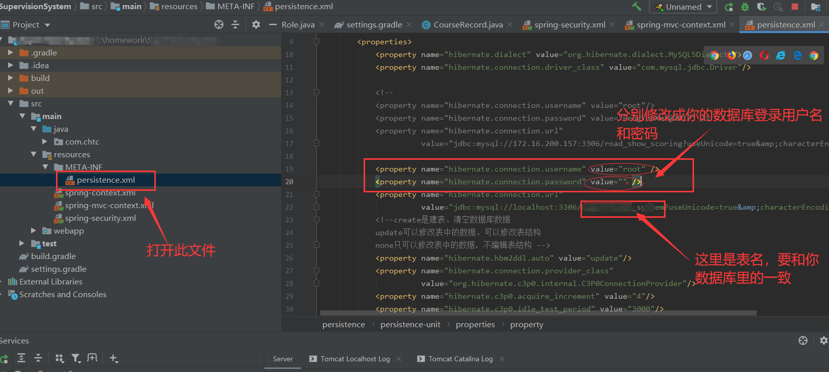Open file in Firefox browser icon
829x372 pixels.
[732, 55]
